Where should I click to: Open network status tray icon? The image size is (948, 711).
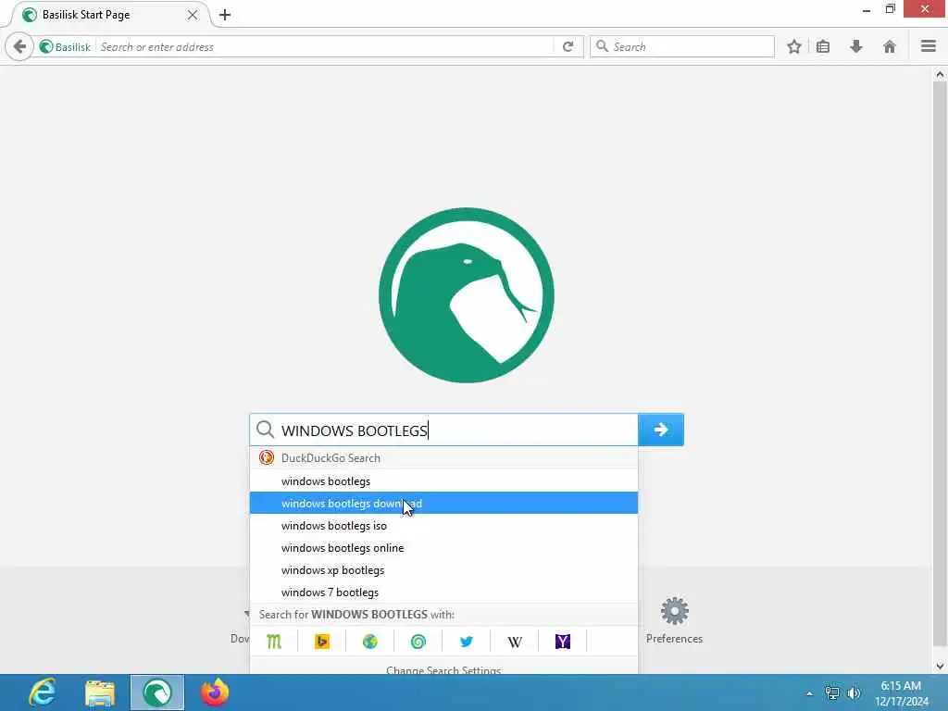pyautogui.click(x=832, y=692)
